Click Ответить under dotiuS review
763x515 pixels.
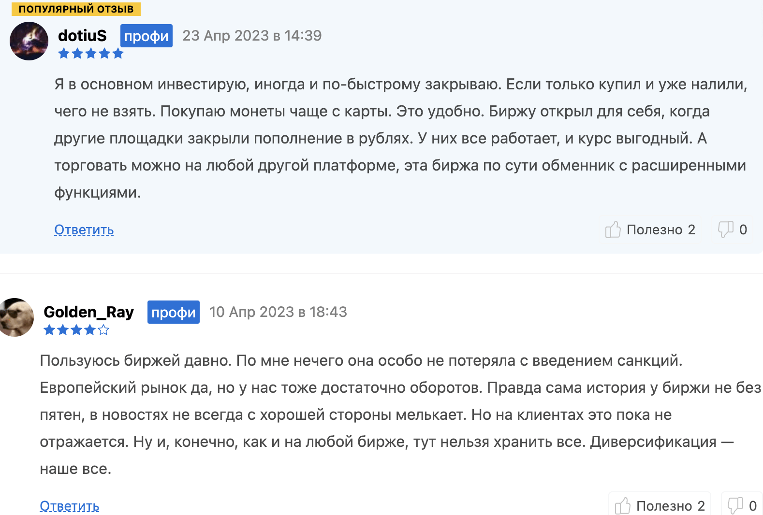(x=84, y=230)
